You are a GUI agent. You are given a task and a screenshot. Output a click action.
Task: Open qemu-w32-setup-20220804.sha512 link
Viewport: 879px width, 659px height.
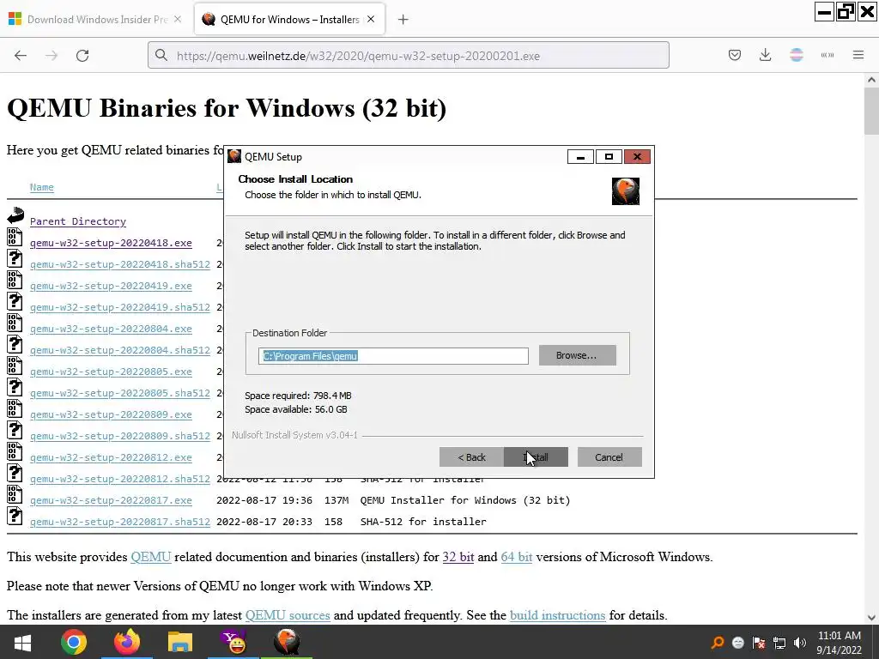[120, 350]
